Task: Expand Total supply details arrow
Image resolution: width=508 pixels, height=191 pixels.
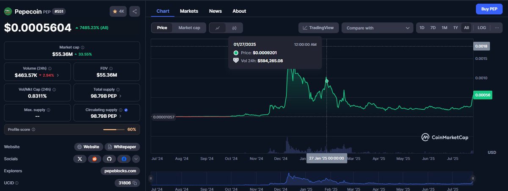Action: coord(120,96)
